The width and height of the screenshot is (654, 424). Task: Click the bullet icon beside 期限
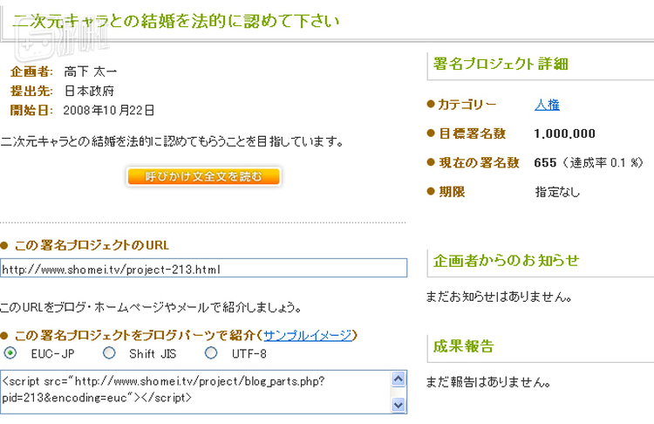click(x=430, y=191)
